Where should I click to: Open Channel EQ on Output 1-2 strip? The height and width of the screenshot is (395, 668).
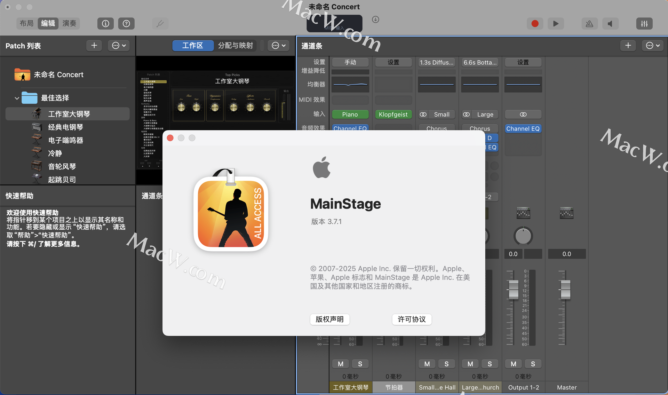coord(523,128)
